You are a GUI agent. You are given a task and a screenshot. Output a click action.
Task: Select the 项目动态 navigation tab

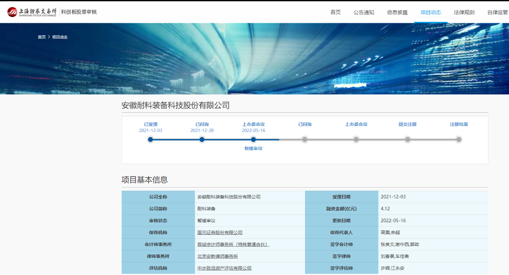pos(431,12)
